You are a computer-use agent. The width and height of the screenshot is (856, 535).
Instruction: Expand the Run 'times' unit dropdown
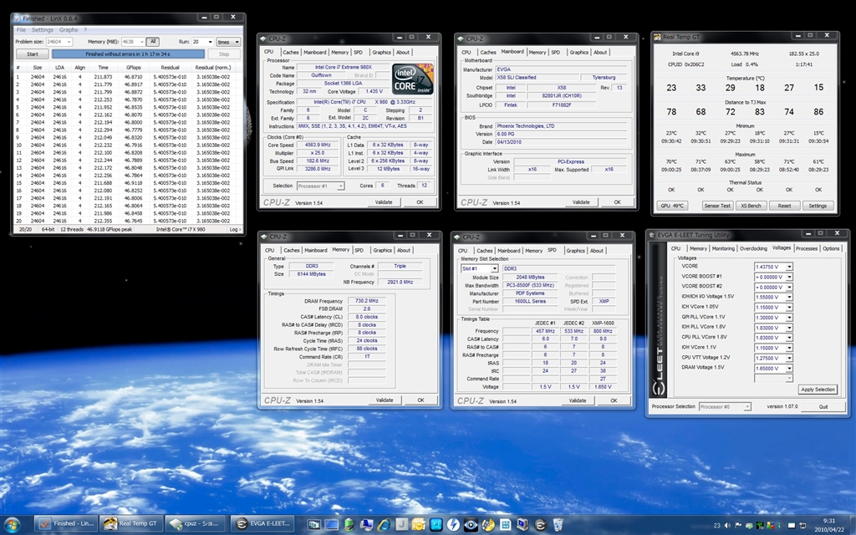[x=227, y=41]
